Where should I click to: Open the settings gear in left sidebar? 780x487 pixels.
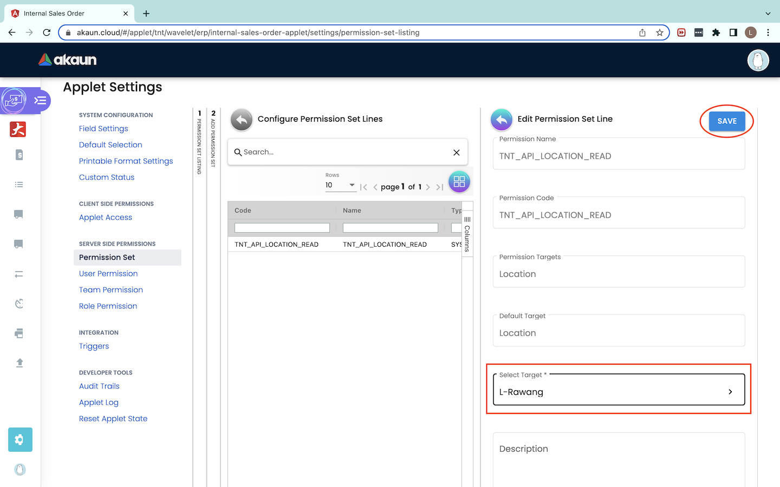pos(20,439)
